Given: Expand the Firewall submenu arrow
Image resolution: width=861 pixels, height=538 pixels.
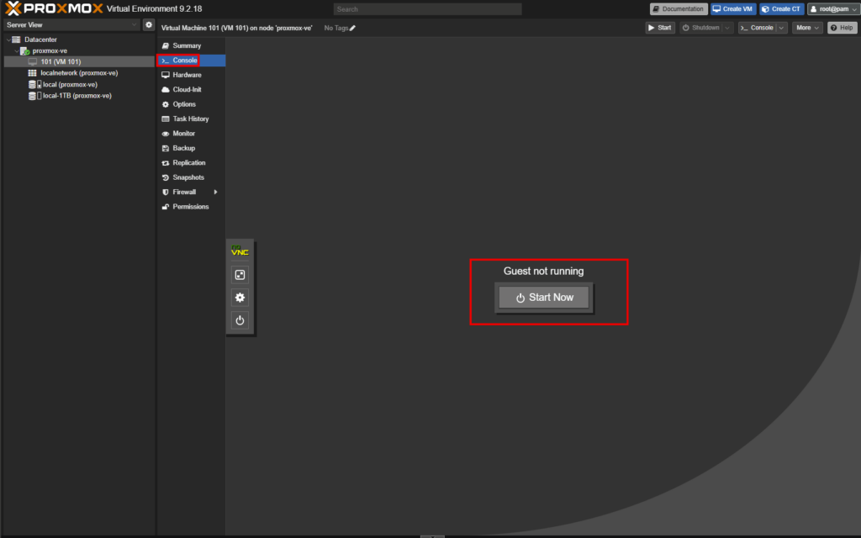Looking at the screenshot, I should (216, 193).
